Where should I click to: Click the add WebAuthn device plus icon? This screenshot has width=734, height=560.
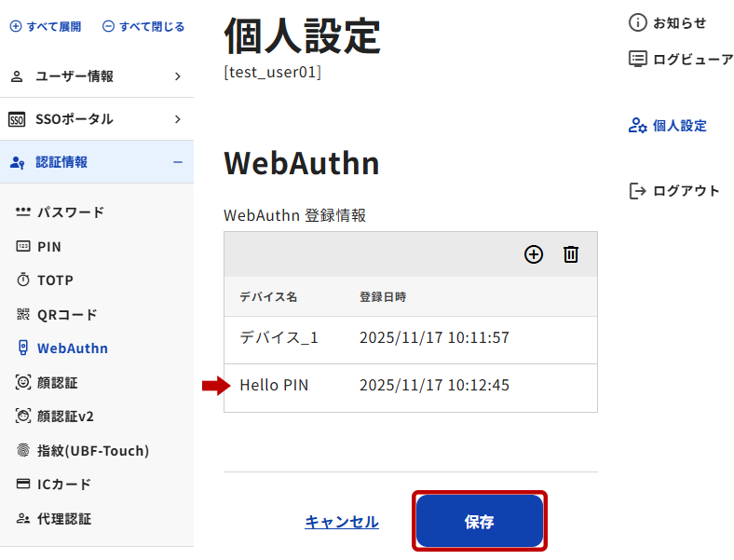534,254
